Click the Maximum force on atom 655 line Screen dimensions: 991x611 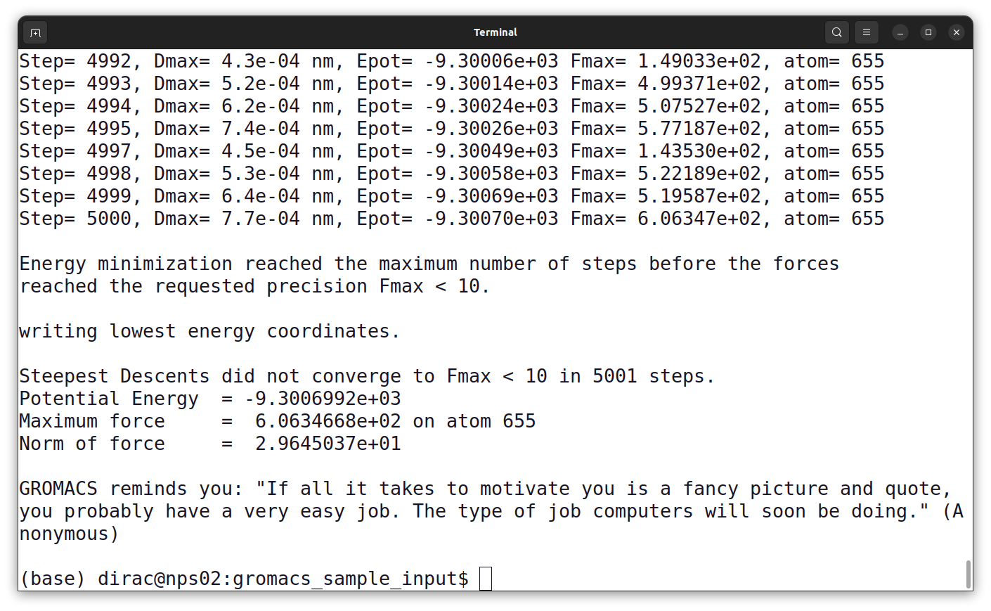277,421
